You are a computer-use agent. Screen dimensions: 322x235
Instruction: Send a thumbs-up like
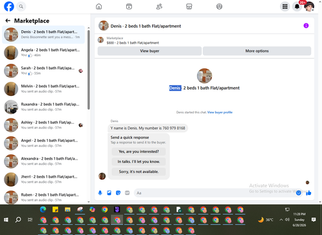308,193
